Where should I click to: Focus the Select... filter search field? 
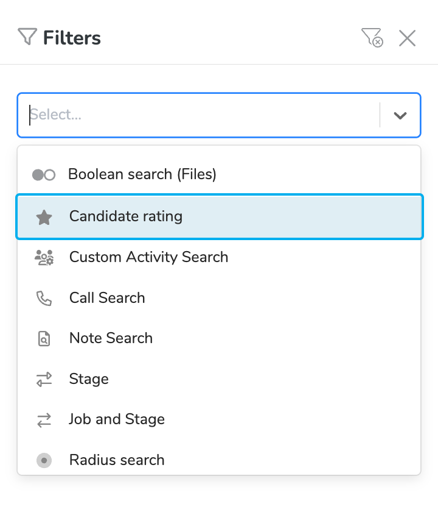tap(201, 115)
